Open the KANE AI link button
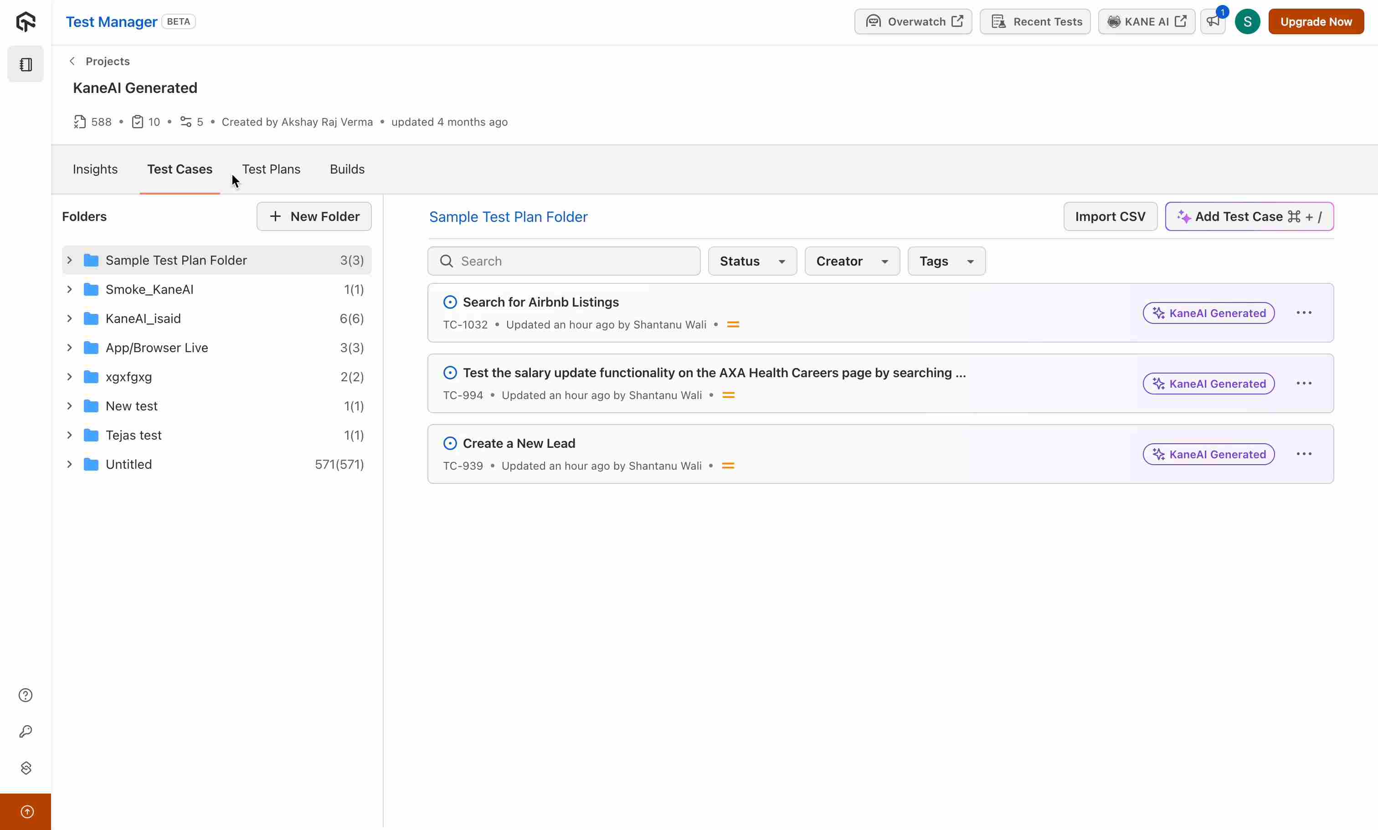 click(x=1147, y=22)
